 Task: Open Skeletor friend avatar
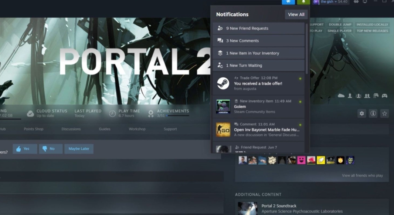[x=350, y=160]
